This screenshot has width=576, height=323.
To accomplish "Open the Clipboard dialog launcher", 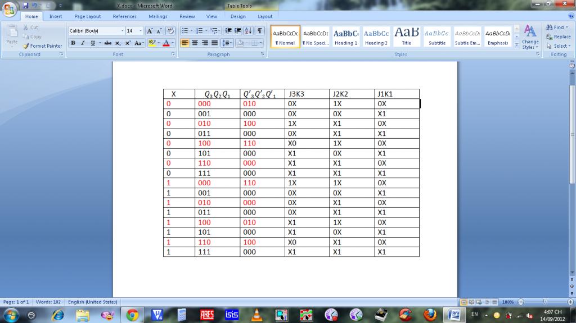I will (x=61, y=54).
